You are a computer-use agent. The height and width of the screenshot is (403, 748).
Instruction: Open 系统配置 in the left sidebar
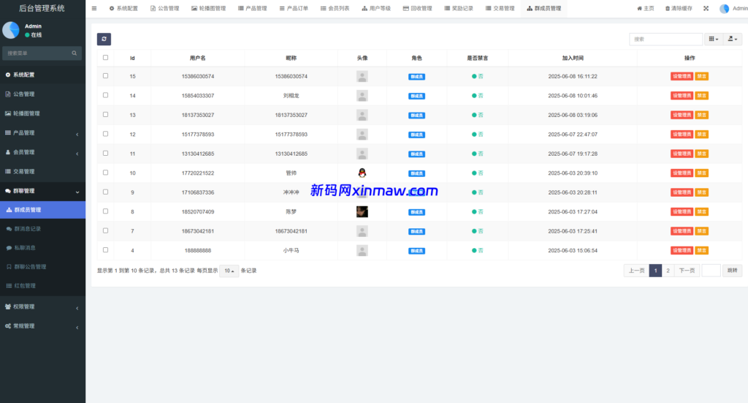tap(43, 75)
